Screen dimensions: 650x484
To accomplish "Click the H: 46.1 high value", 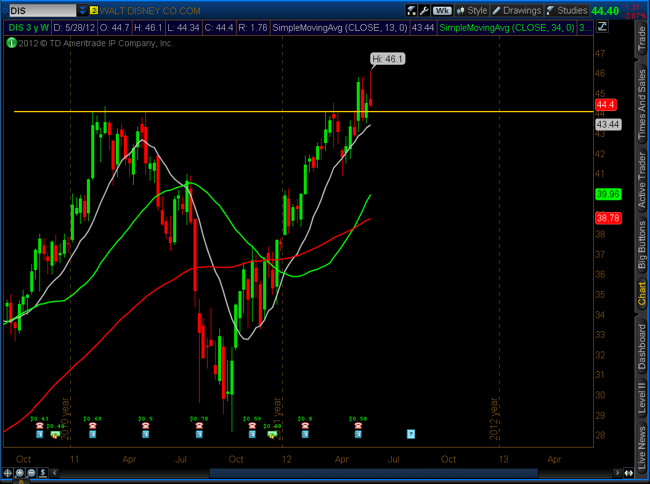I will [148, 28].
